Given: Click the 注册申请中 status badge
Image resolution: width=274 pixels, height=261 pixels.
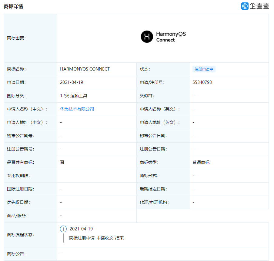Looking at the screenshot, I should [x=204, y=69].
